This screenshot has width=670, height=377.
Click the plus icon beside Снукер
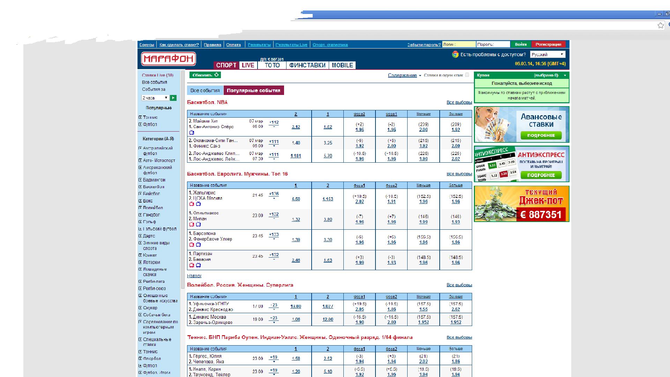click(x=140, y=308)
